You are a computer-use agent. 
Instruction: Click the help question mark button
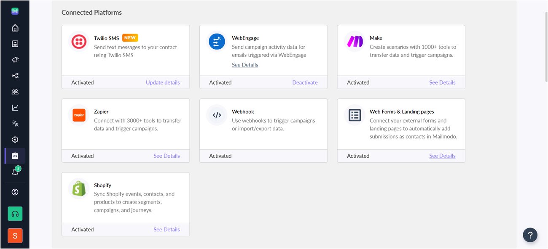(x=530, y=235)
